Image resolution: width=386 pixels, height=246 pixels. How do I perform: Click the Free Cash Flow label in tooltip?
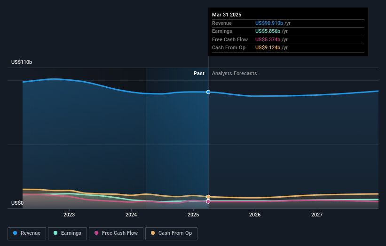pyautogui.click(x=230, y=39)
